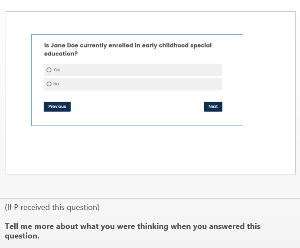The image size is (300, 248).
Task: Click the "Yes" answer label text
Action: click(57, 70)
